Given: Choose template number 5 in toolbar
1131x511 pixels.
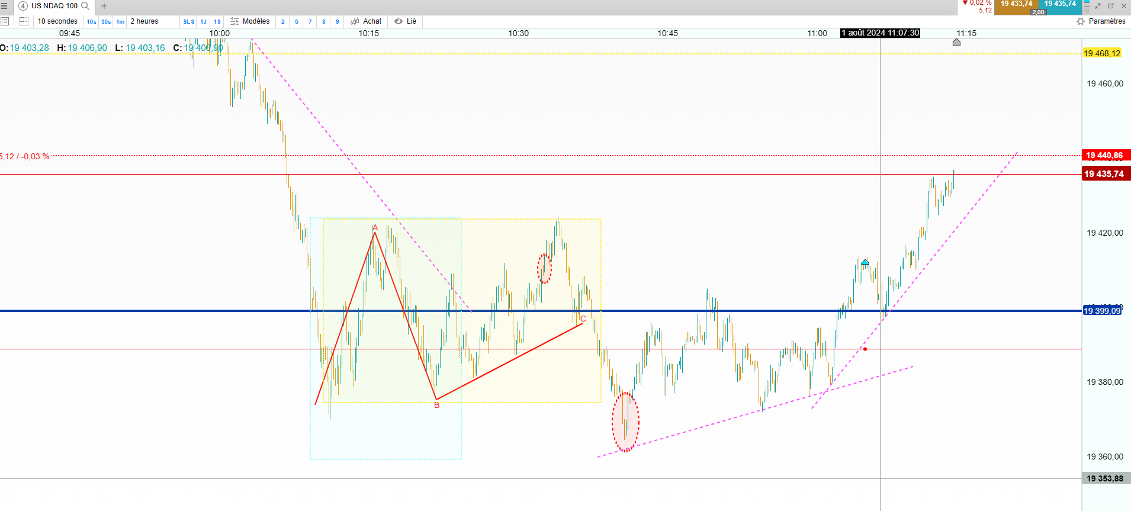Looking at the screenshot, I should [297, 21].
